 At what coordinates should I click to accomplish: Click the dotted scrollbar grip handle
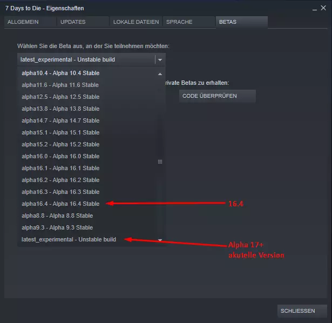click(160, 162)
